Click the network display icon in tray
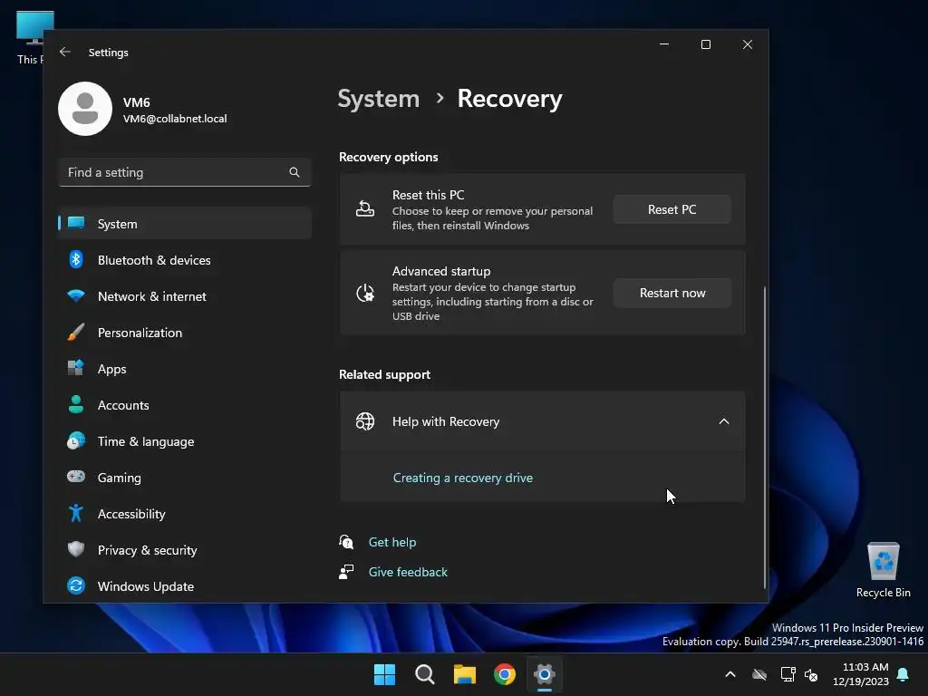Image resolution: width=928 pixels, height=696 pixels. click(788, 674)
